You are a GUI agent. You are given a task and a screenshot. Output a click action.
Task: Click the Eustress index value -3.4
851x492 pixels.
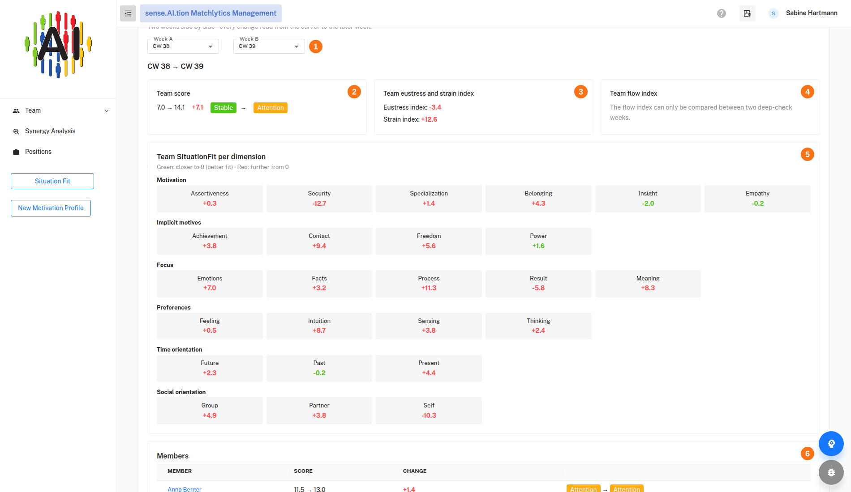click(435, 107)
